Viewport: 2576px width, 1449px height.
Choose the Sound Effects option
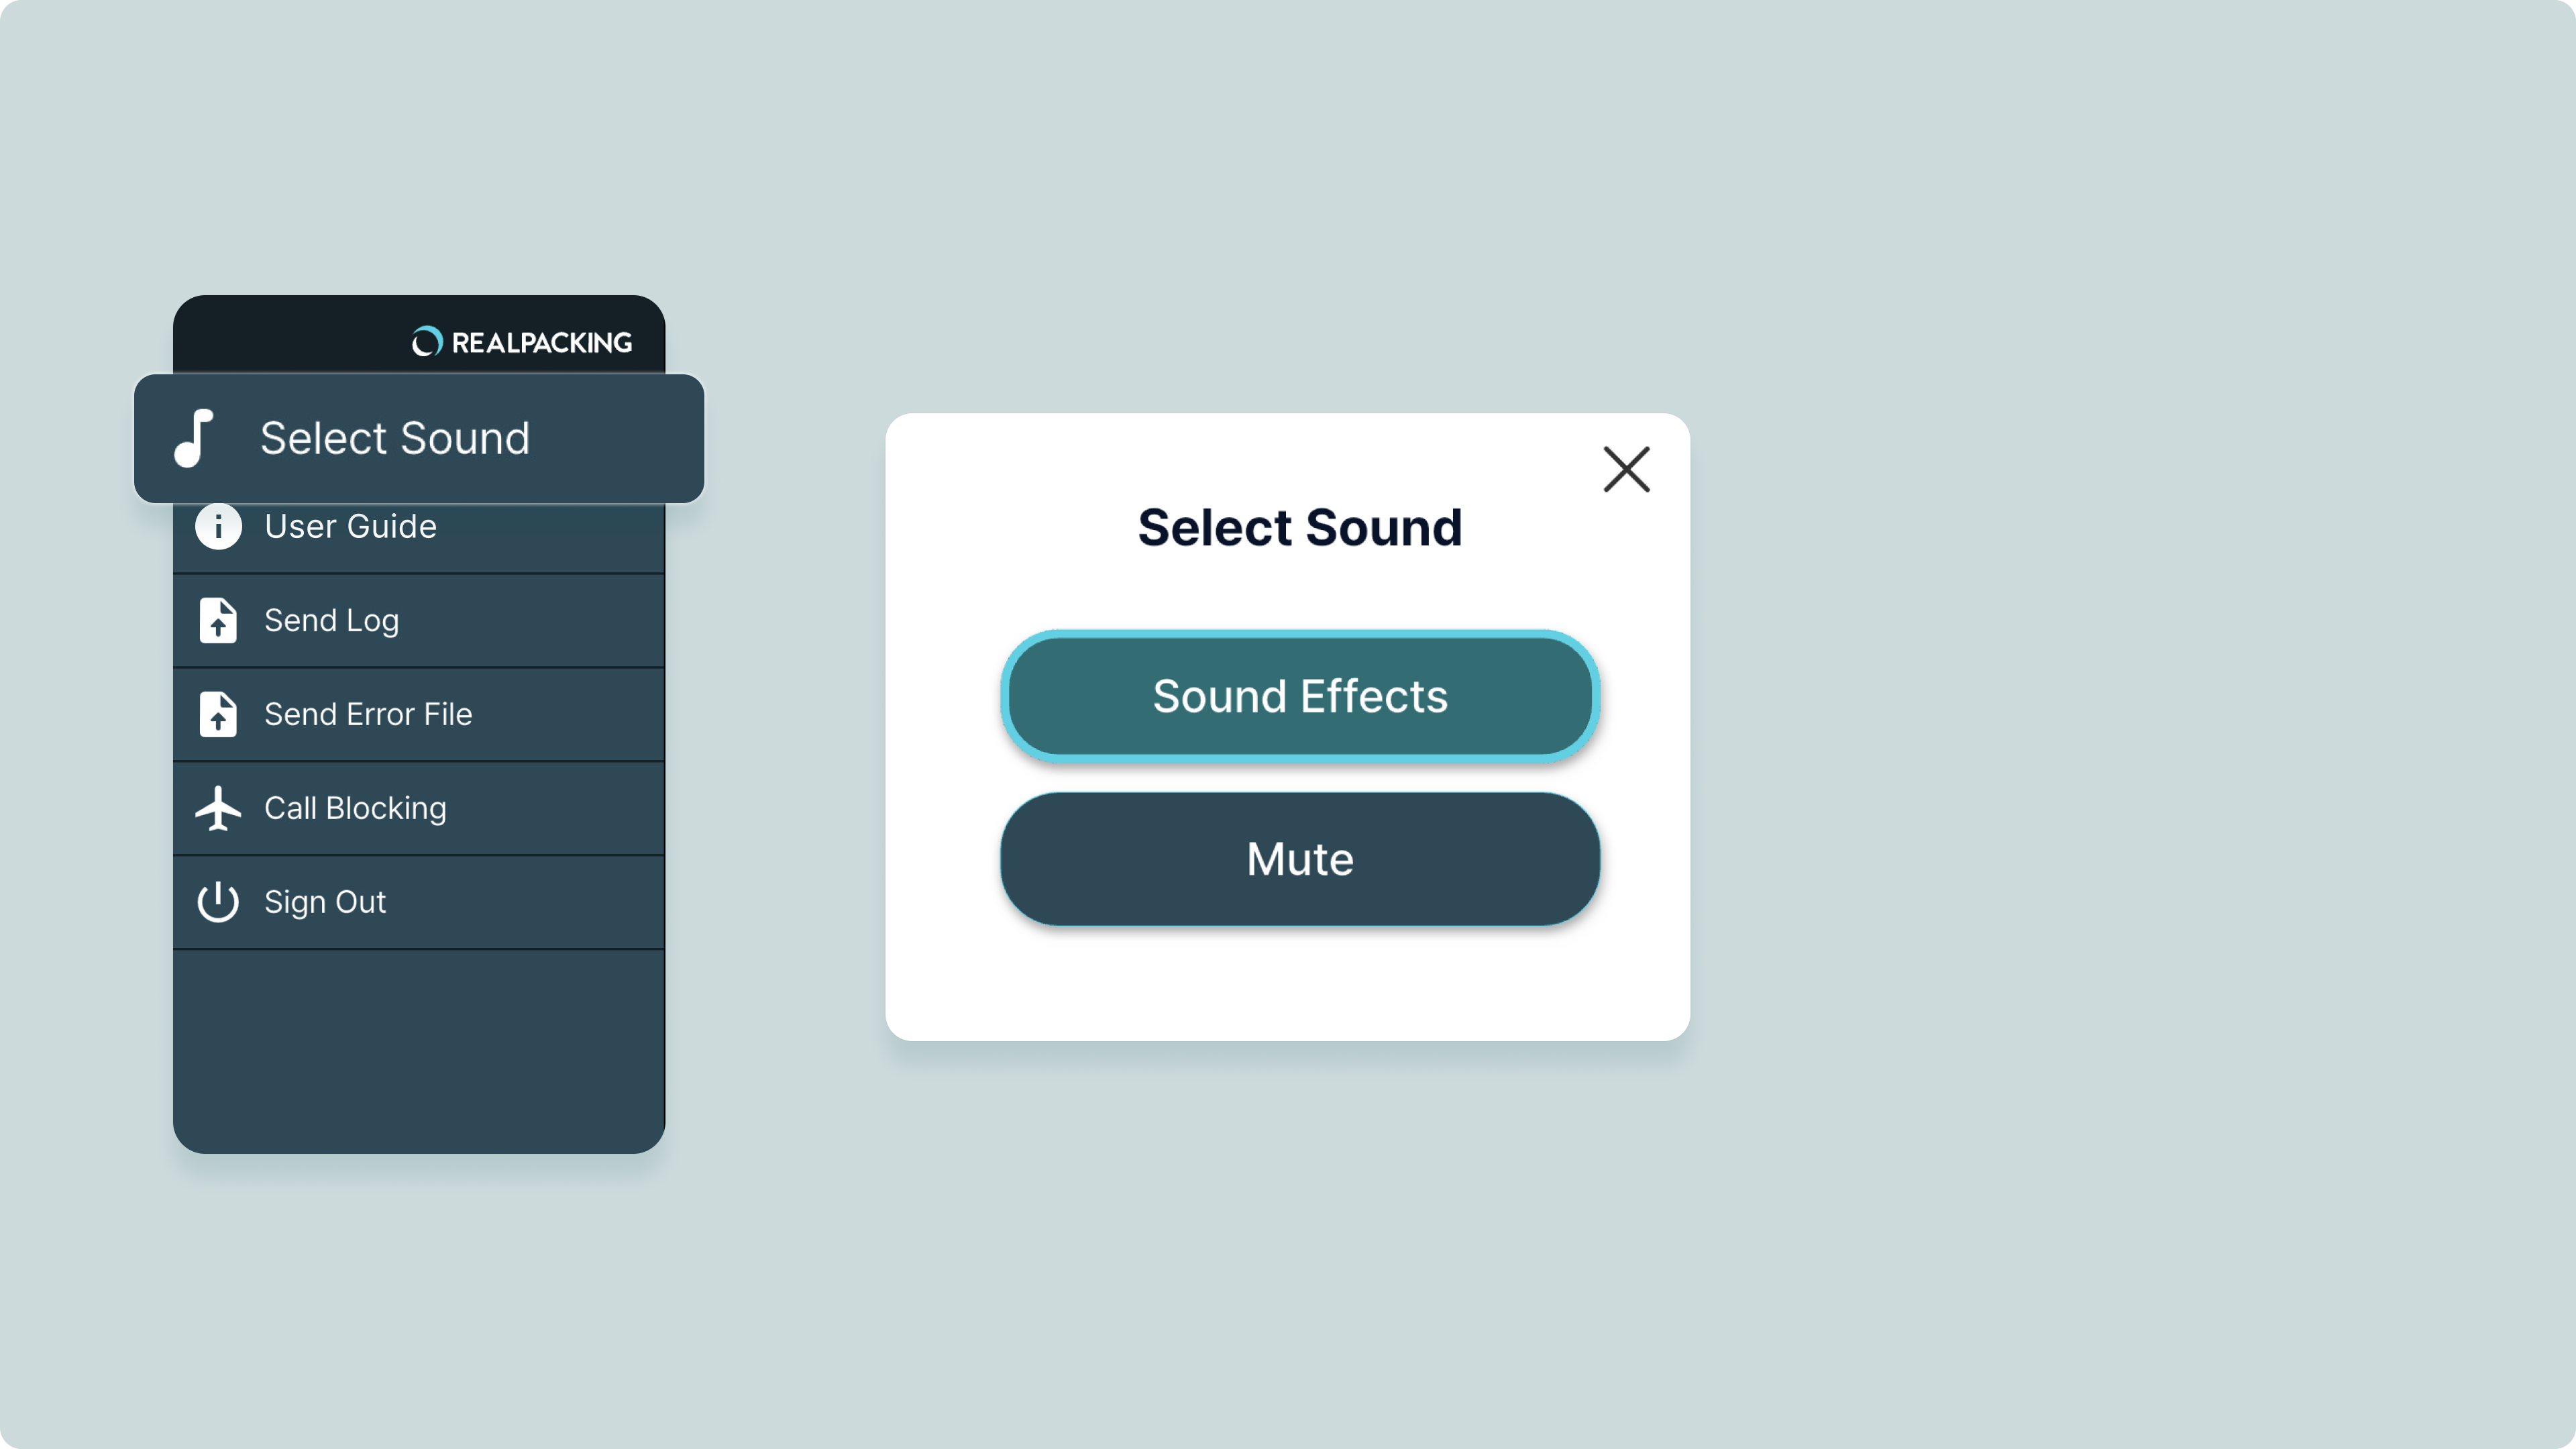1300,696
